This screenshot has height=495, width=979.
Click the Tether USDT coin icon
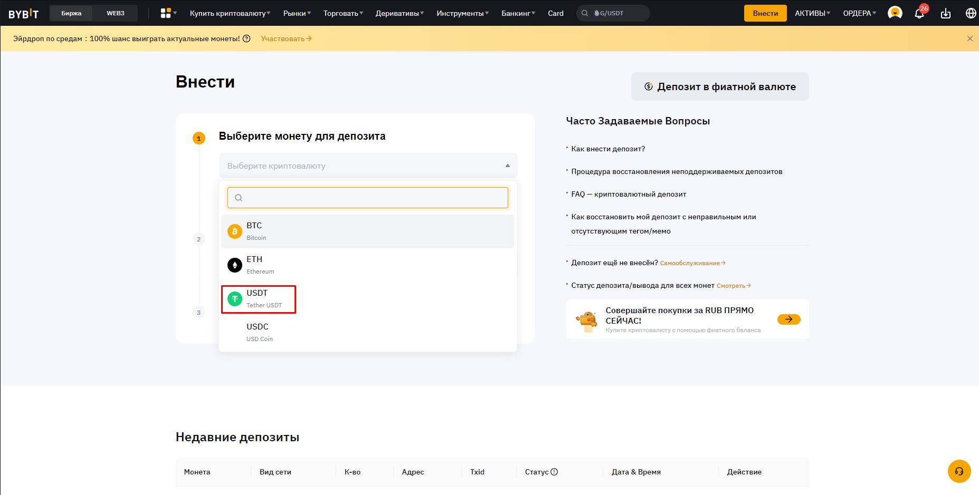pyautogui.click(x=235, y=299)
